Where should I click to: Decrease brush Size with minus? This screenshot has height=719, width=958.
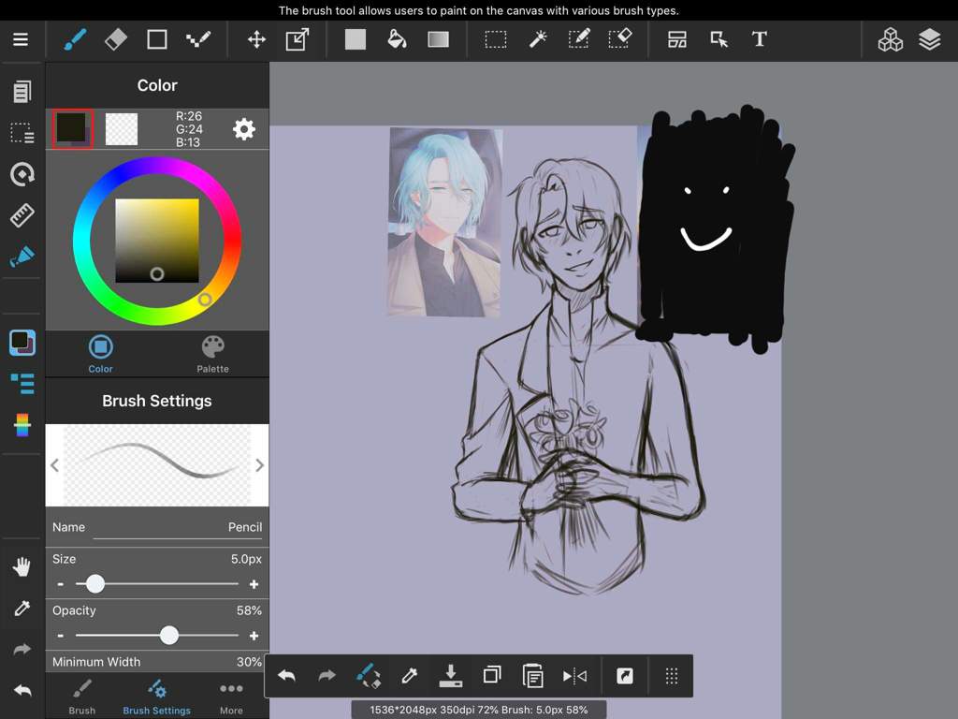(x=60, y=584)
